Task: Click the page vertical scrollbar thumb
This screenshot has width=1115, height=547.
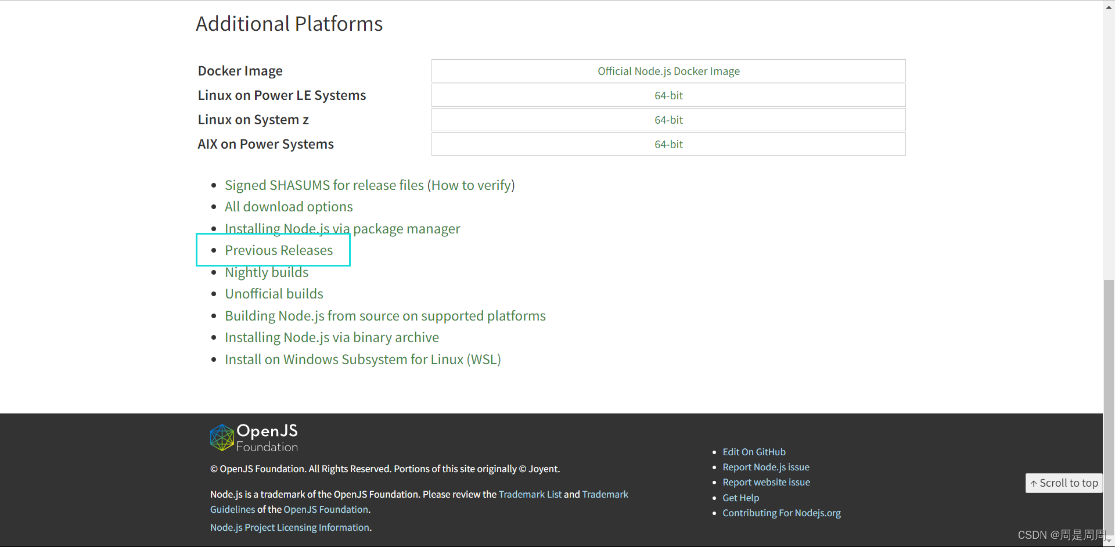Action: point(1109,406)
